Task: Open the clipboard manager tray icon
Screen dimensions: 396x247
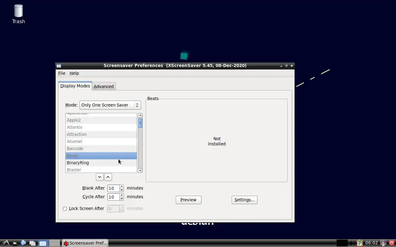Action: point(360,243)
